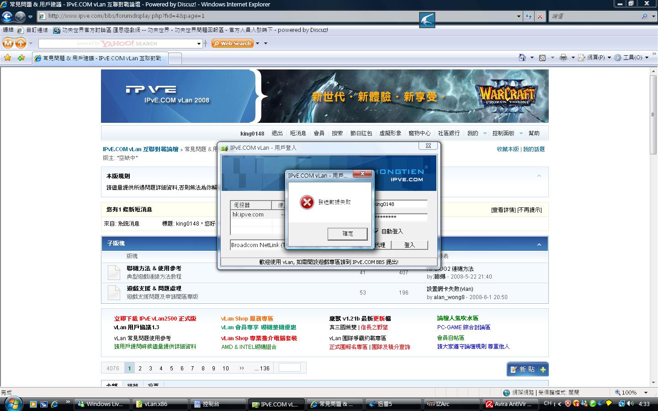Click the Add to Favorites icon
The height and width of the screenshot is (411, 658).
pyautogui.click(x=21, y=58)
